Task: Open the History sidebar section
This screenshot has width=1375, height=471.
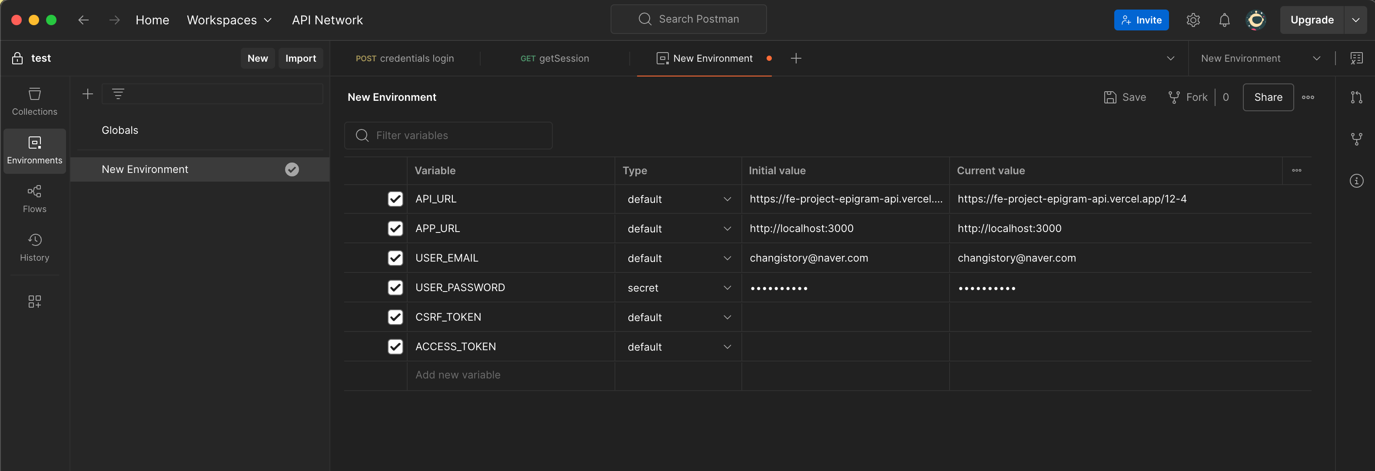Action: click(x=34, y=247)
